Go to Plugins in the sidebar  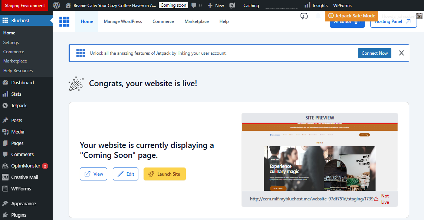click(19, 215)
